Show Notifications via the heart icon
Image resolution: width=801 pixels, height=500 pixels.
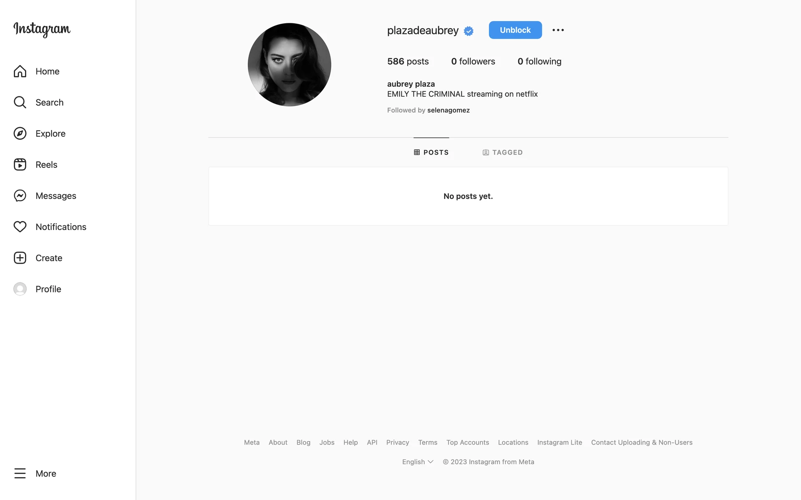pyautogui.click(x=20, y=227)
